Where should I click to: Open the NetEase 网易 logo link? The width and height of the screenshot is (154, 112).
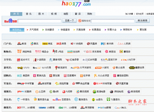(59, 44)
